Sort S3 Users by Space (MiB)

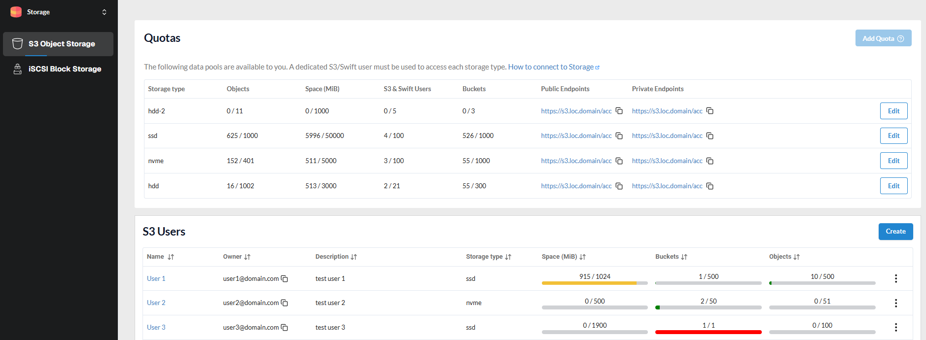(582, 257)
